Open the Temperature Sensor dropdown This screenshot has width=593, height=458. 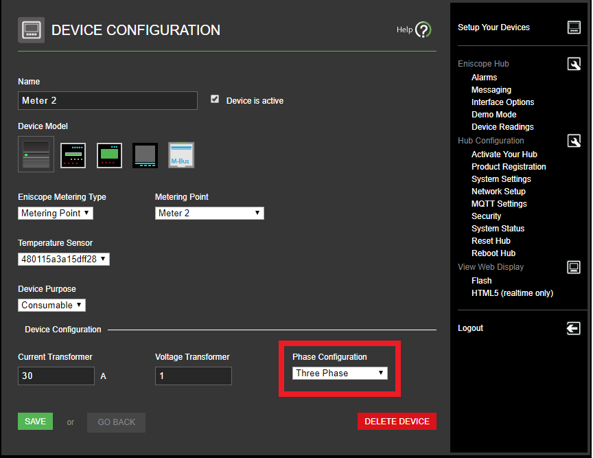tap(64, 260)
